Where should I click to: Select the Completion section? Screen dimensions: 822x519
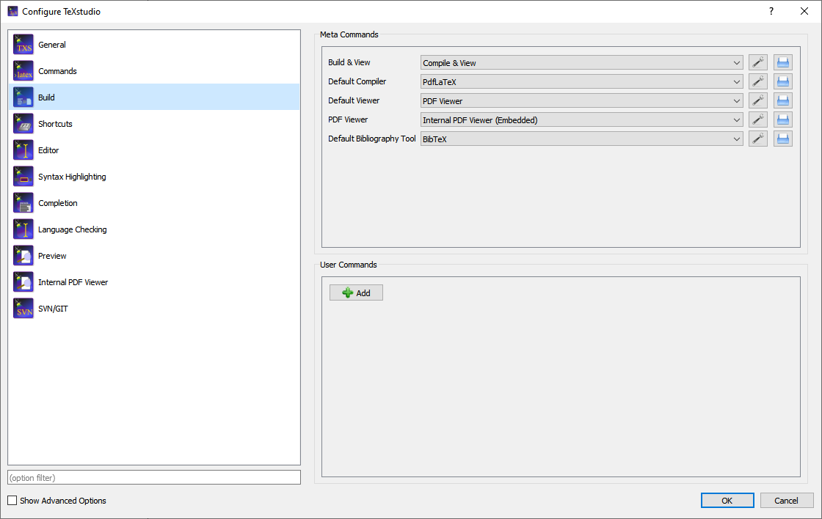point(22,202)
